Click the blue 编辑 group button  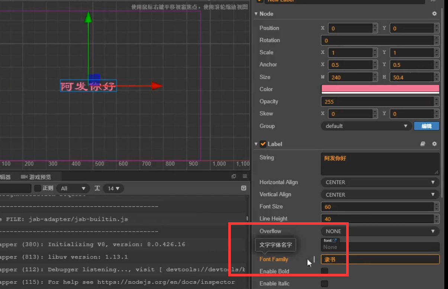tap(426, 126)
